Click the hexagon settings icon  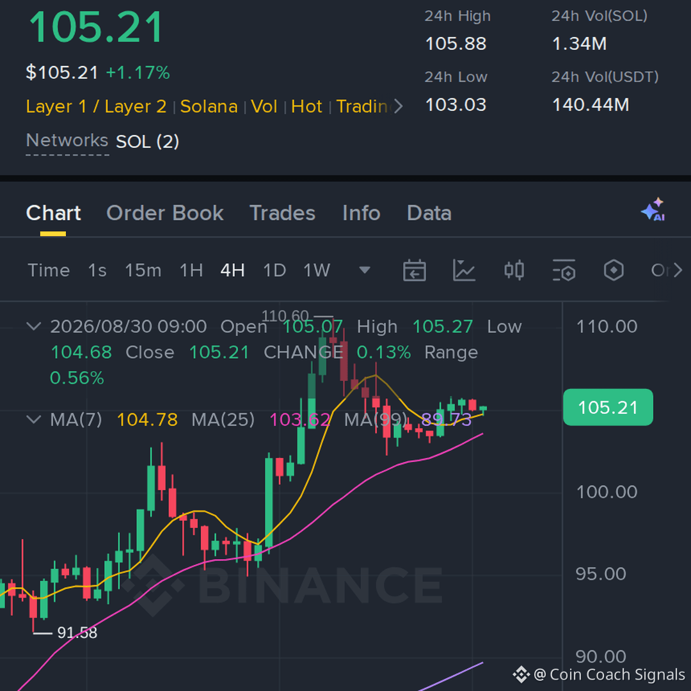tap(614, 270)
